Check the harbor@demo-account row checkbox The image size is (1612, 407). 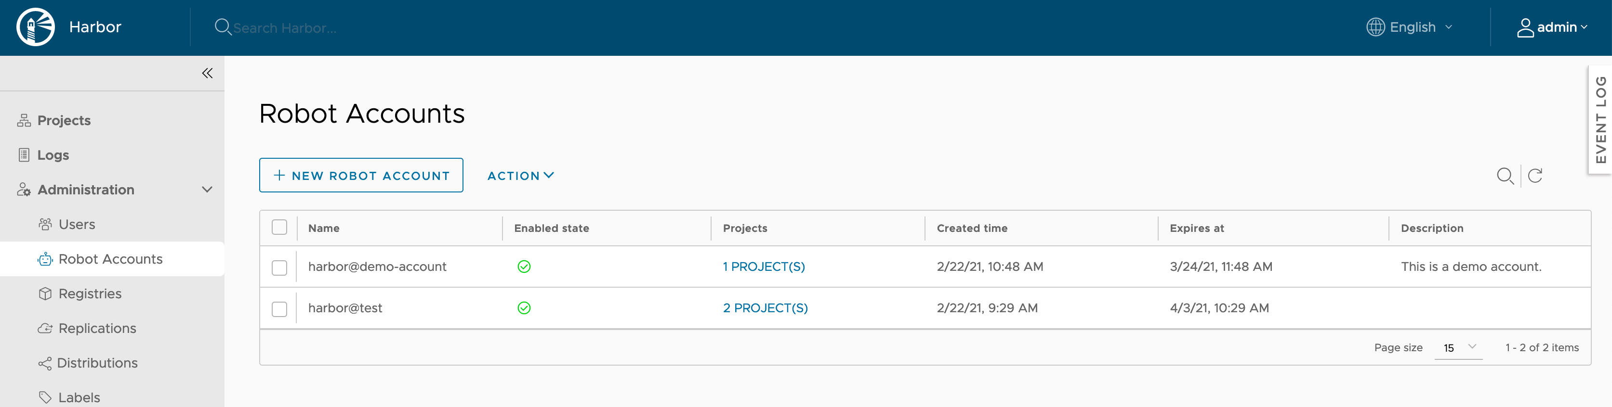[279, 267]
